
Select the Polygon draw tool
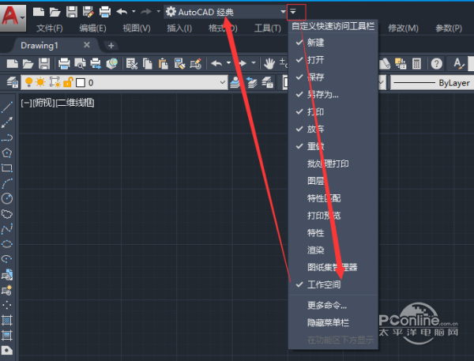click(7, 152)
